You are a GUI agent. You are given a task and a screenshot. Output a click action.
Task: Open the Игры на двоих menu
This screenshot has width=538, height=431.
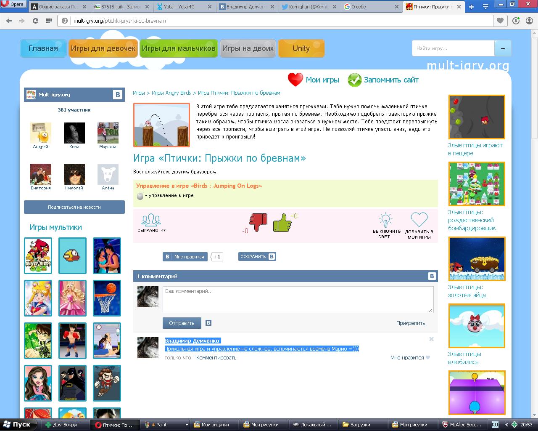tap(248, 48)
